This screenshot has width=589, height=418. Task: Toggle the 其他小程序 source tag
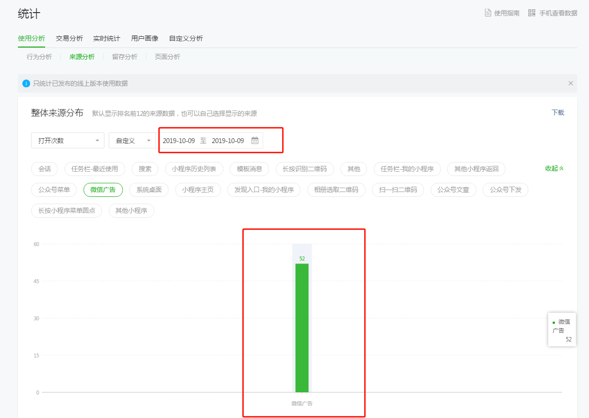[132, 210]
